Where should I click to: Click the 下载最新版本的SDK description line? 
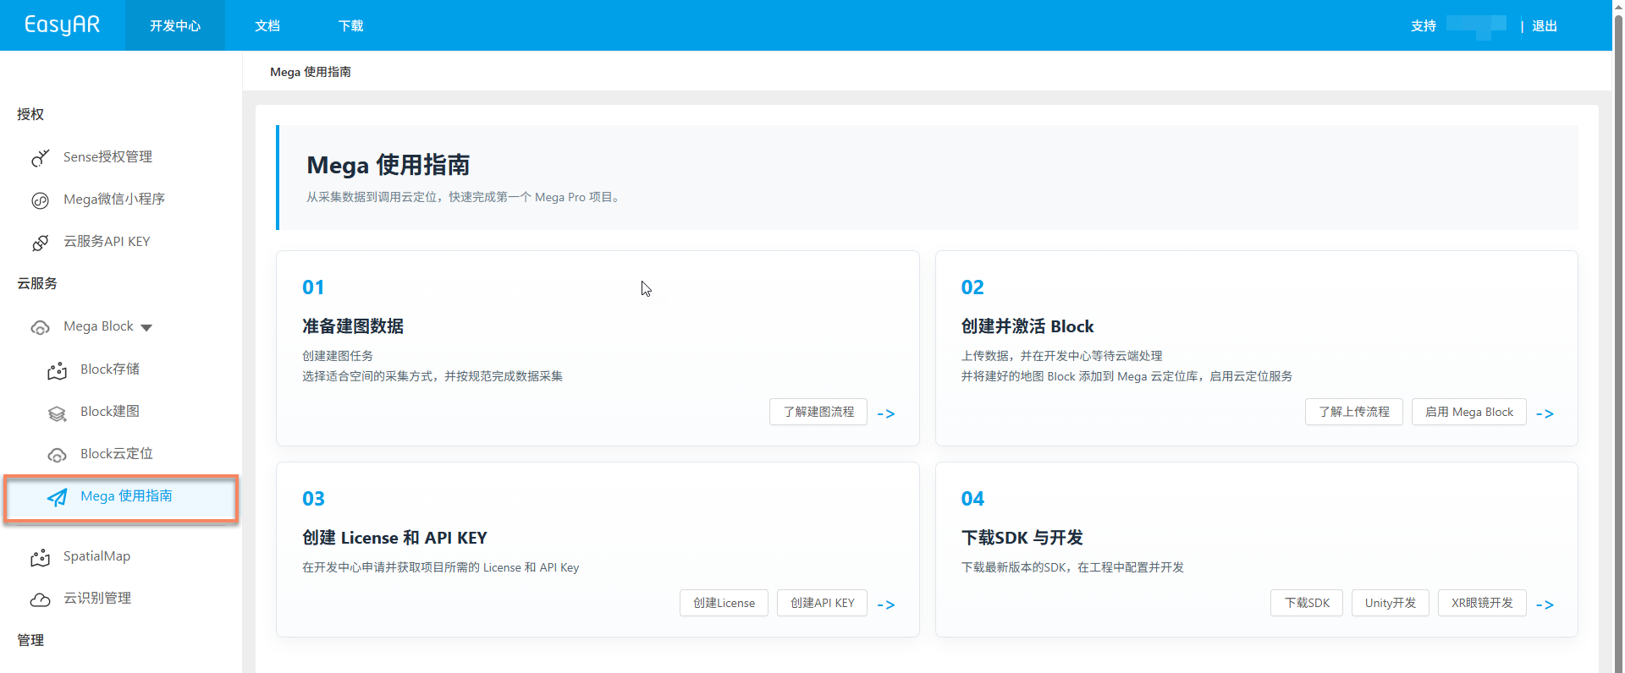tap(1072, 567)
